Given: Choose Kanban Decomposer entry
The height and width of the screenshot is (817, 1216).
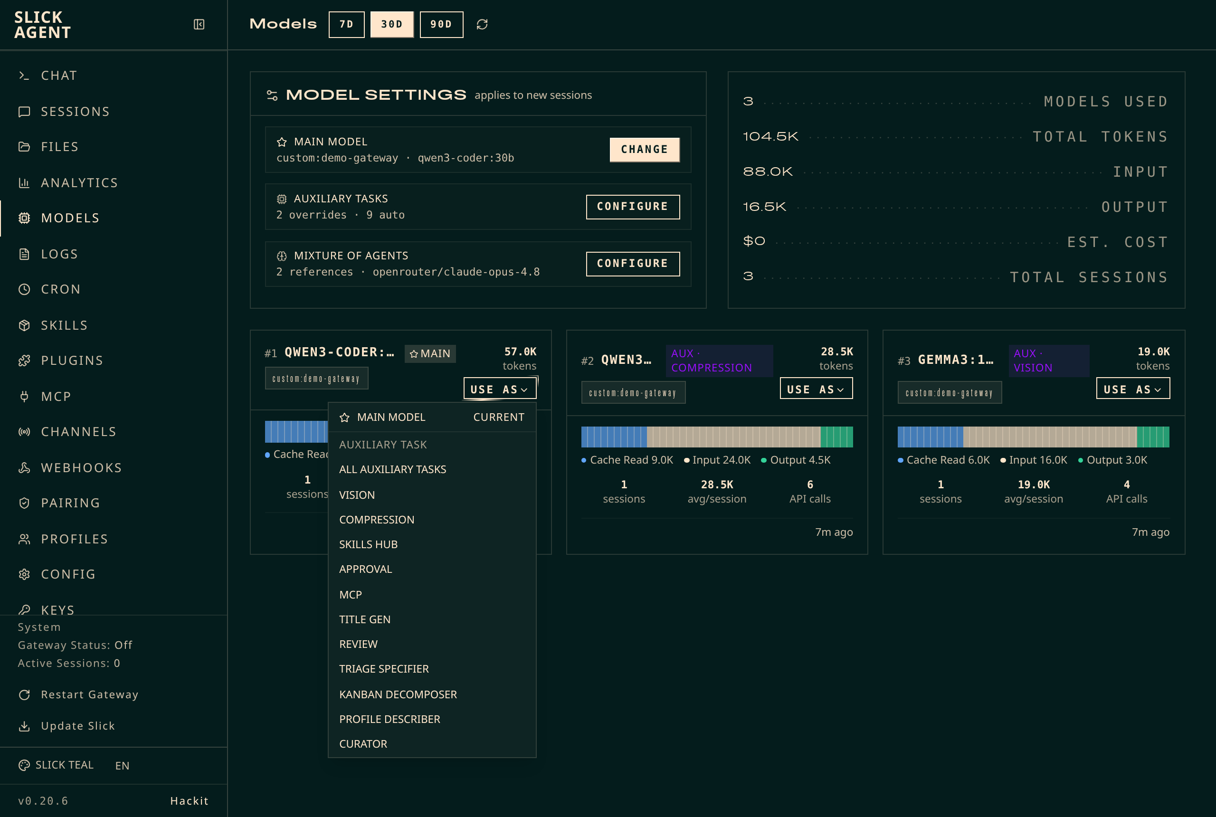Looking at the screenshot, I should pos(432,694).
